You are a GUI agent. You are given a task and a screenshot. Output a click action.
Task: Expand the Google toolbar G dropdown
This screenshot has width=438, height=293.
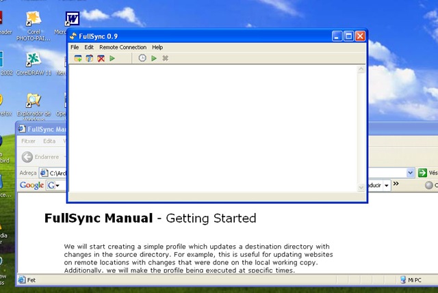53,185
